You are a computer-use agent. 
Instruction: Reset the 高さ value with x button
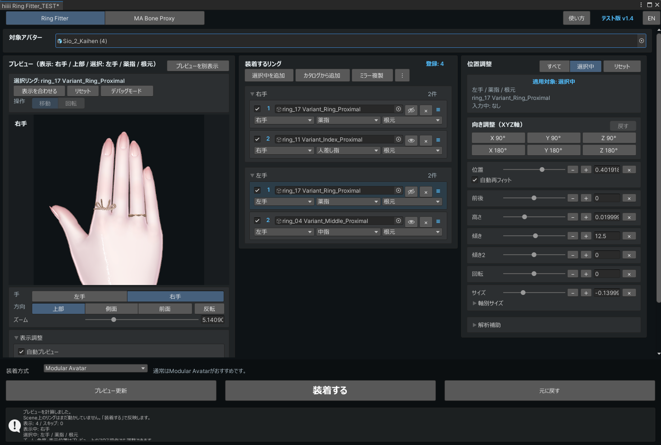(629, 217)
